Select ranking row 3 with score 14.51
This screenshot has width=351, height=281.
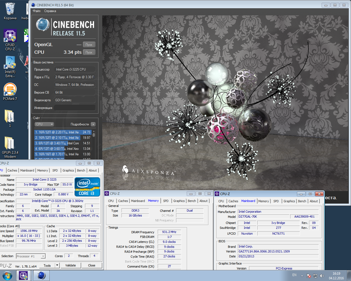tap(63, 143)
